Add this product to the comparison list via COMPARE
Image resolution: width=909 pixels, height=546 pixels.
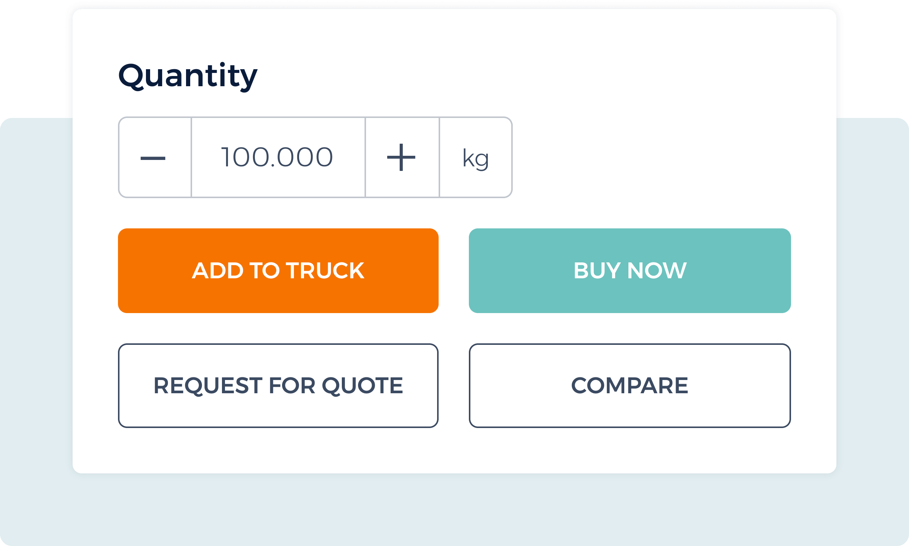[x=630, y=385]
